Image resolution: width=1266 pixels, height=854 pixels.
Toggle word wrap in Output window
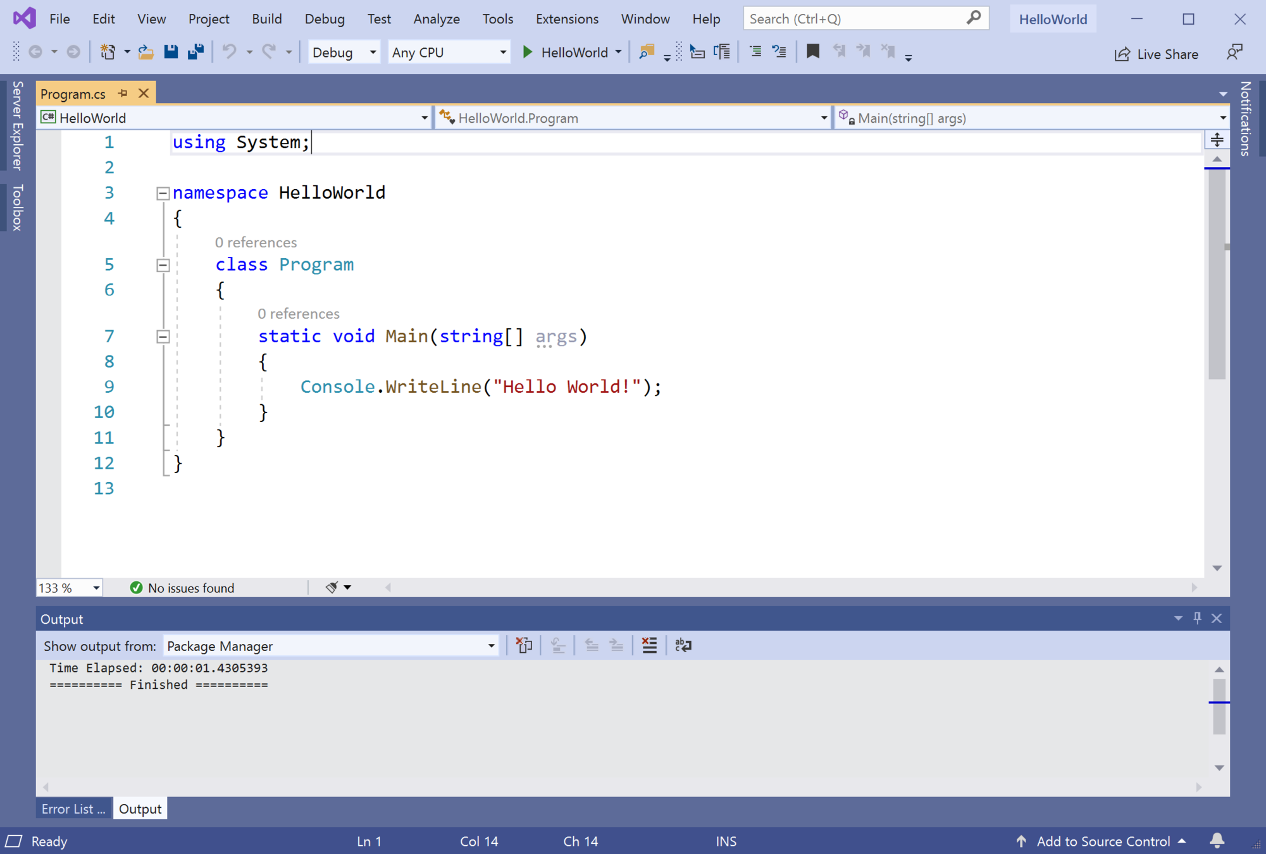(x=683, y=645)
